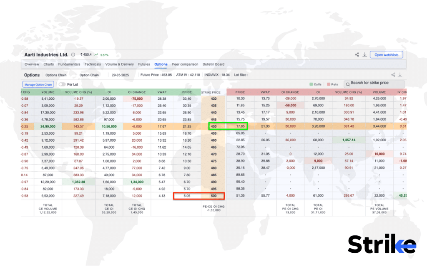This screenshot has height=266, width=427.
Task: Open the Options Chain selector
Action: 56,75
